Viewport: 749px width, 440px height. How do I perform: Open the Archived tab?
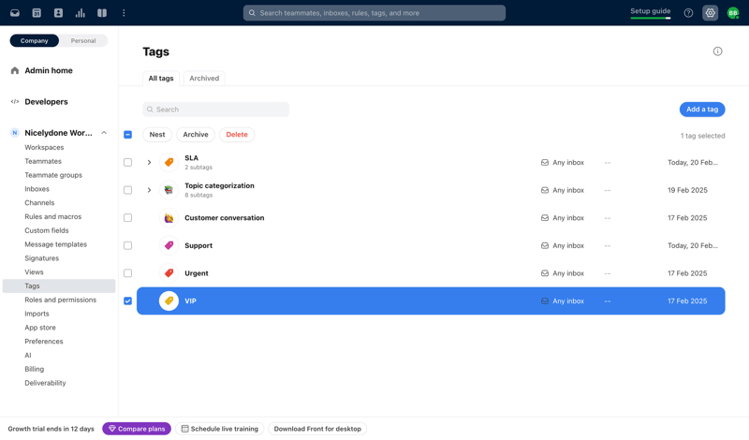coord(204,79)
